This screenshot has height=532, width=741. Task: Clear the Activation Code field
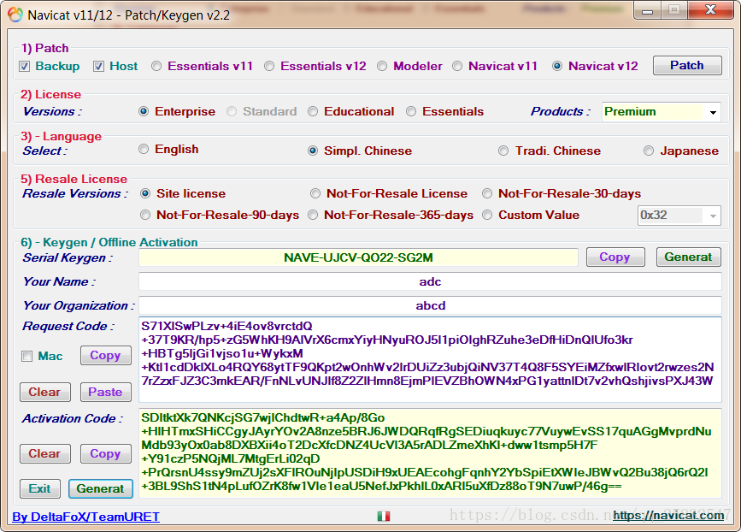coord(45,453)
